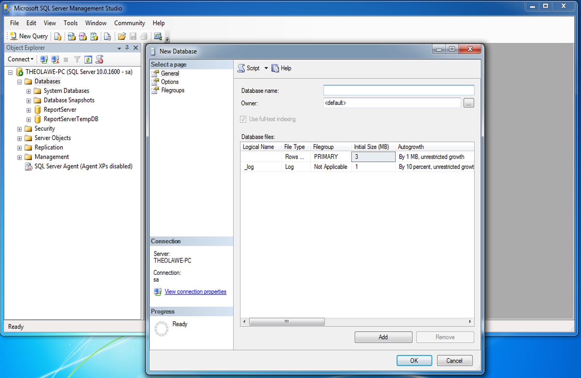581x378 pixels.
Task: Open a new Analysis Services DMX Query
Action: click(x=83, y=36)
